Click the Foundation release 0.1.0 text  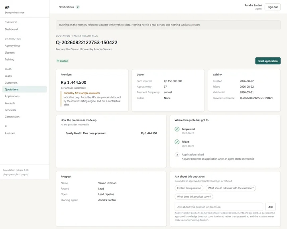click(x=16, y=170)
